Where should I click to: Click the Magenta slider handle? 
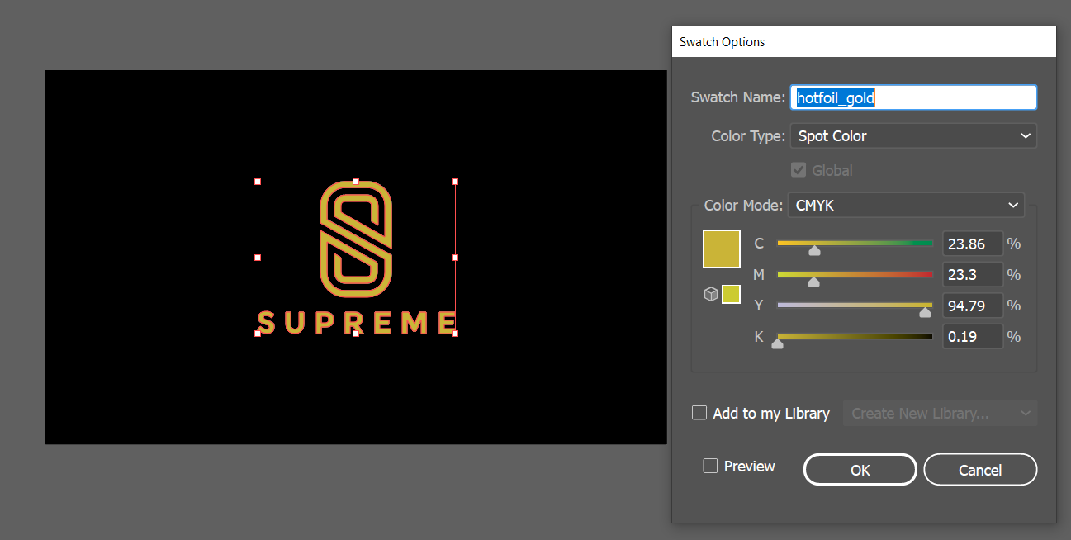[x=813, y=282]
